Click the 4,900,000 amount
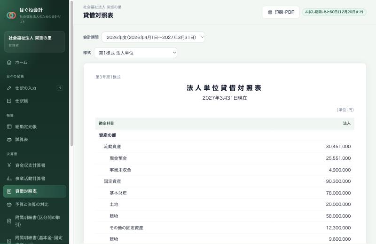Viewport: 376px width, 244px height. coord(339,170)
